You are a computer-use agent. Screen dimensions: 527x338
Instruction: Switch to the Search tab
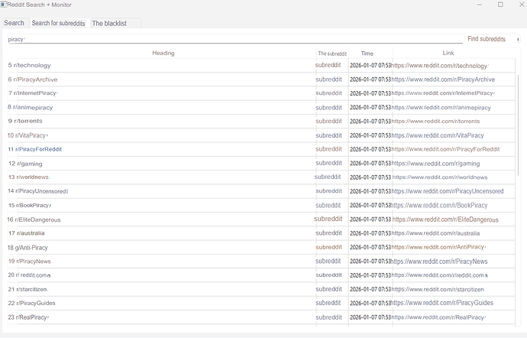point(14,23)
